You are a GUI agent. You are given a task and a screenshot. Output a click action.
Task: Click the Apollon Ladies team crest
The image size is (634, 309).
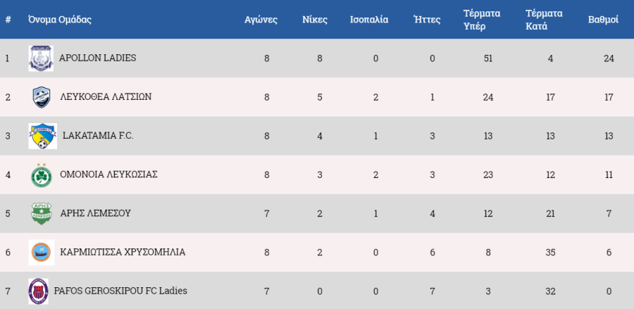click(x=41, y=58)
